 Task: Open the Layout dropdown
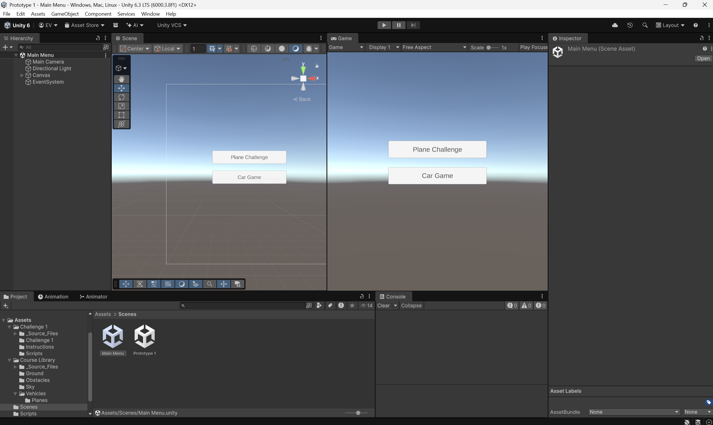(x=670, y=25)
